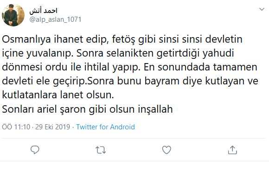Screen dimensions: 269x172
Task: Open the reply speech bubble icon
Action: (x=35, y=150)
